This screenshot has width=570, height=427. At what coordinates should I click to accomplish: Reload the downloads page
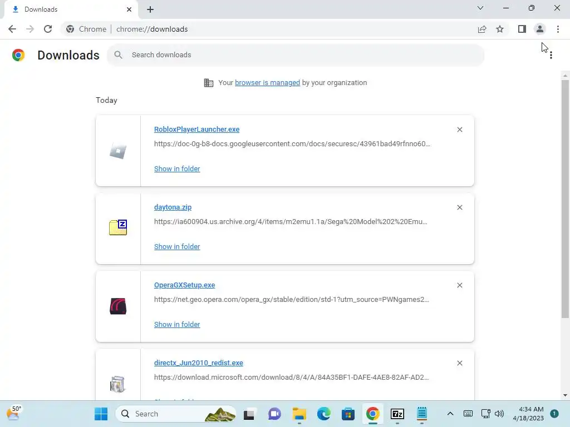pyautogui.click(x=48, y=29)
